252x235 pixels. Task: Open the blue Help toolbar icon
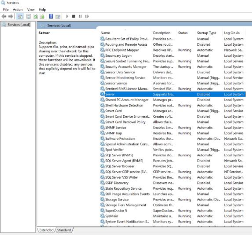point(51,16)
